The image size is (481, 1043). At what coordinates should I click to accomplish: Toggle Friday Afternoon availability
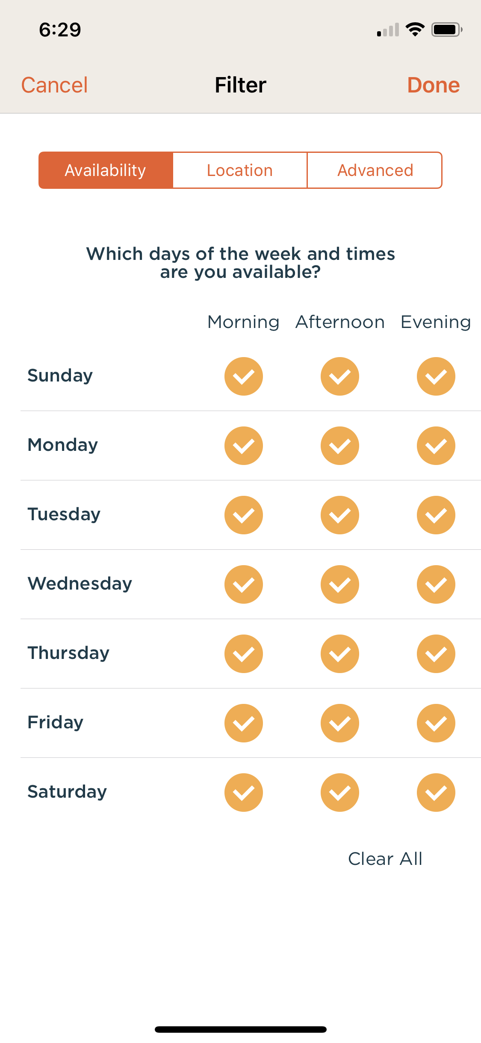tap(339, 723)
